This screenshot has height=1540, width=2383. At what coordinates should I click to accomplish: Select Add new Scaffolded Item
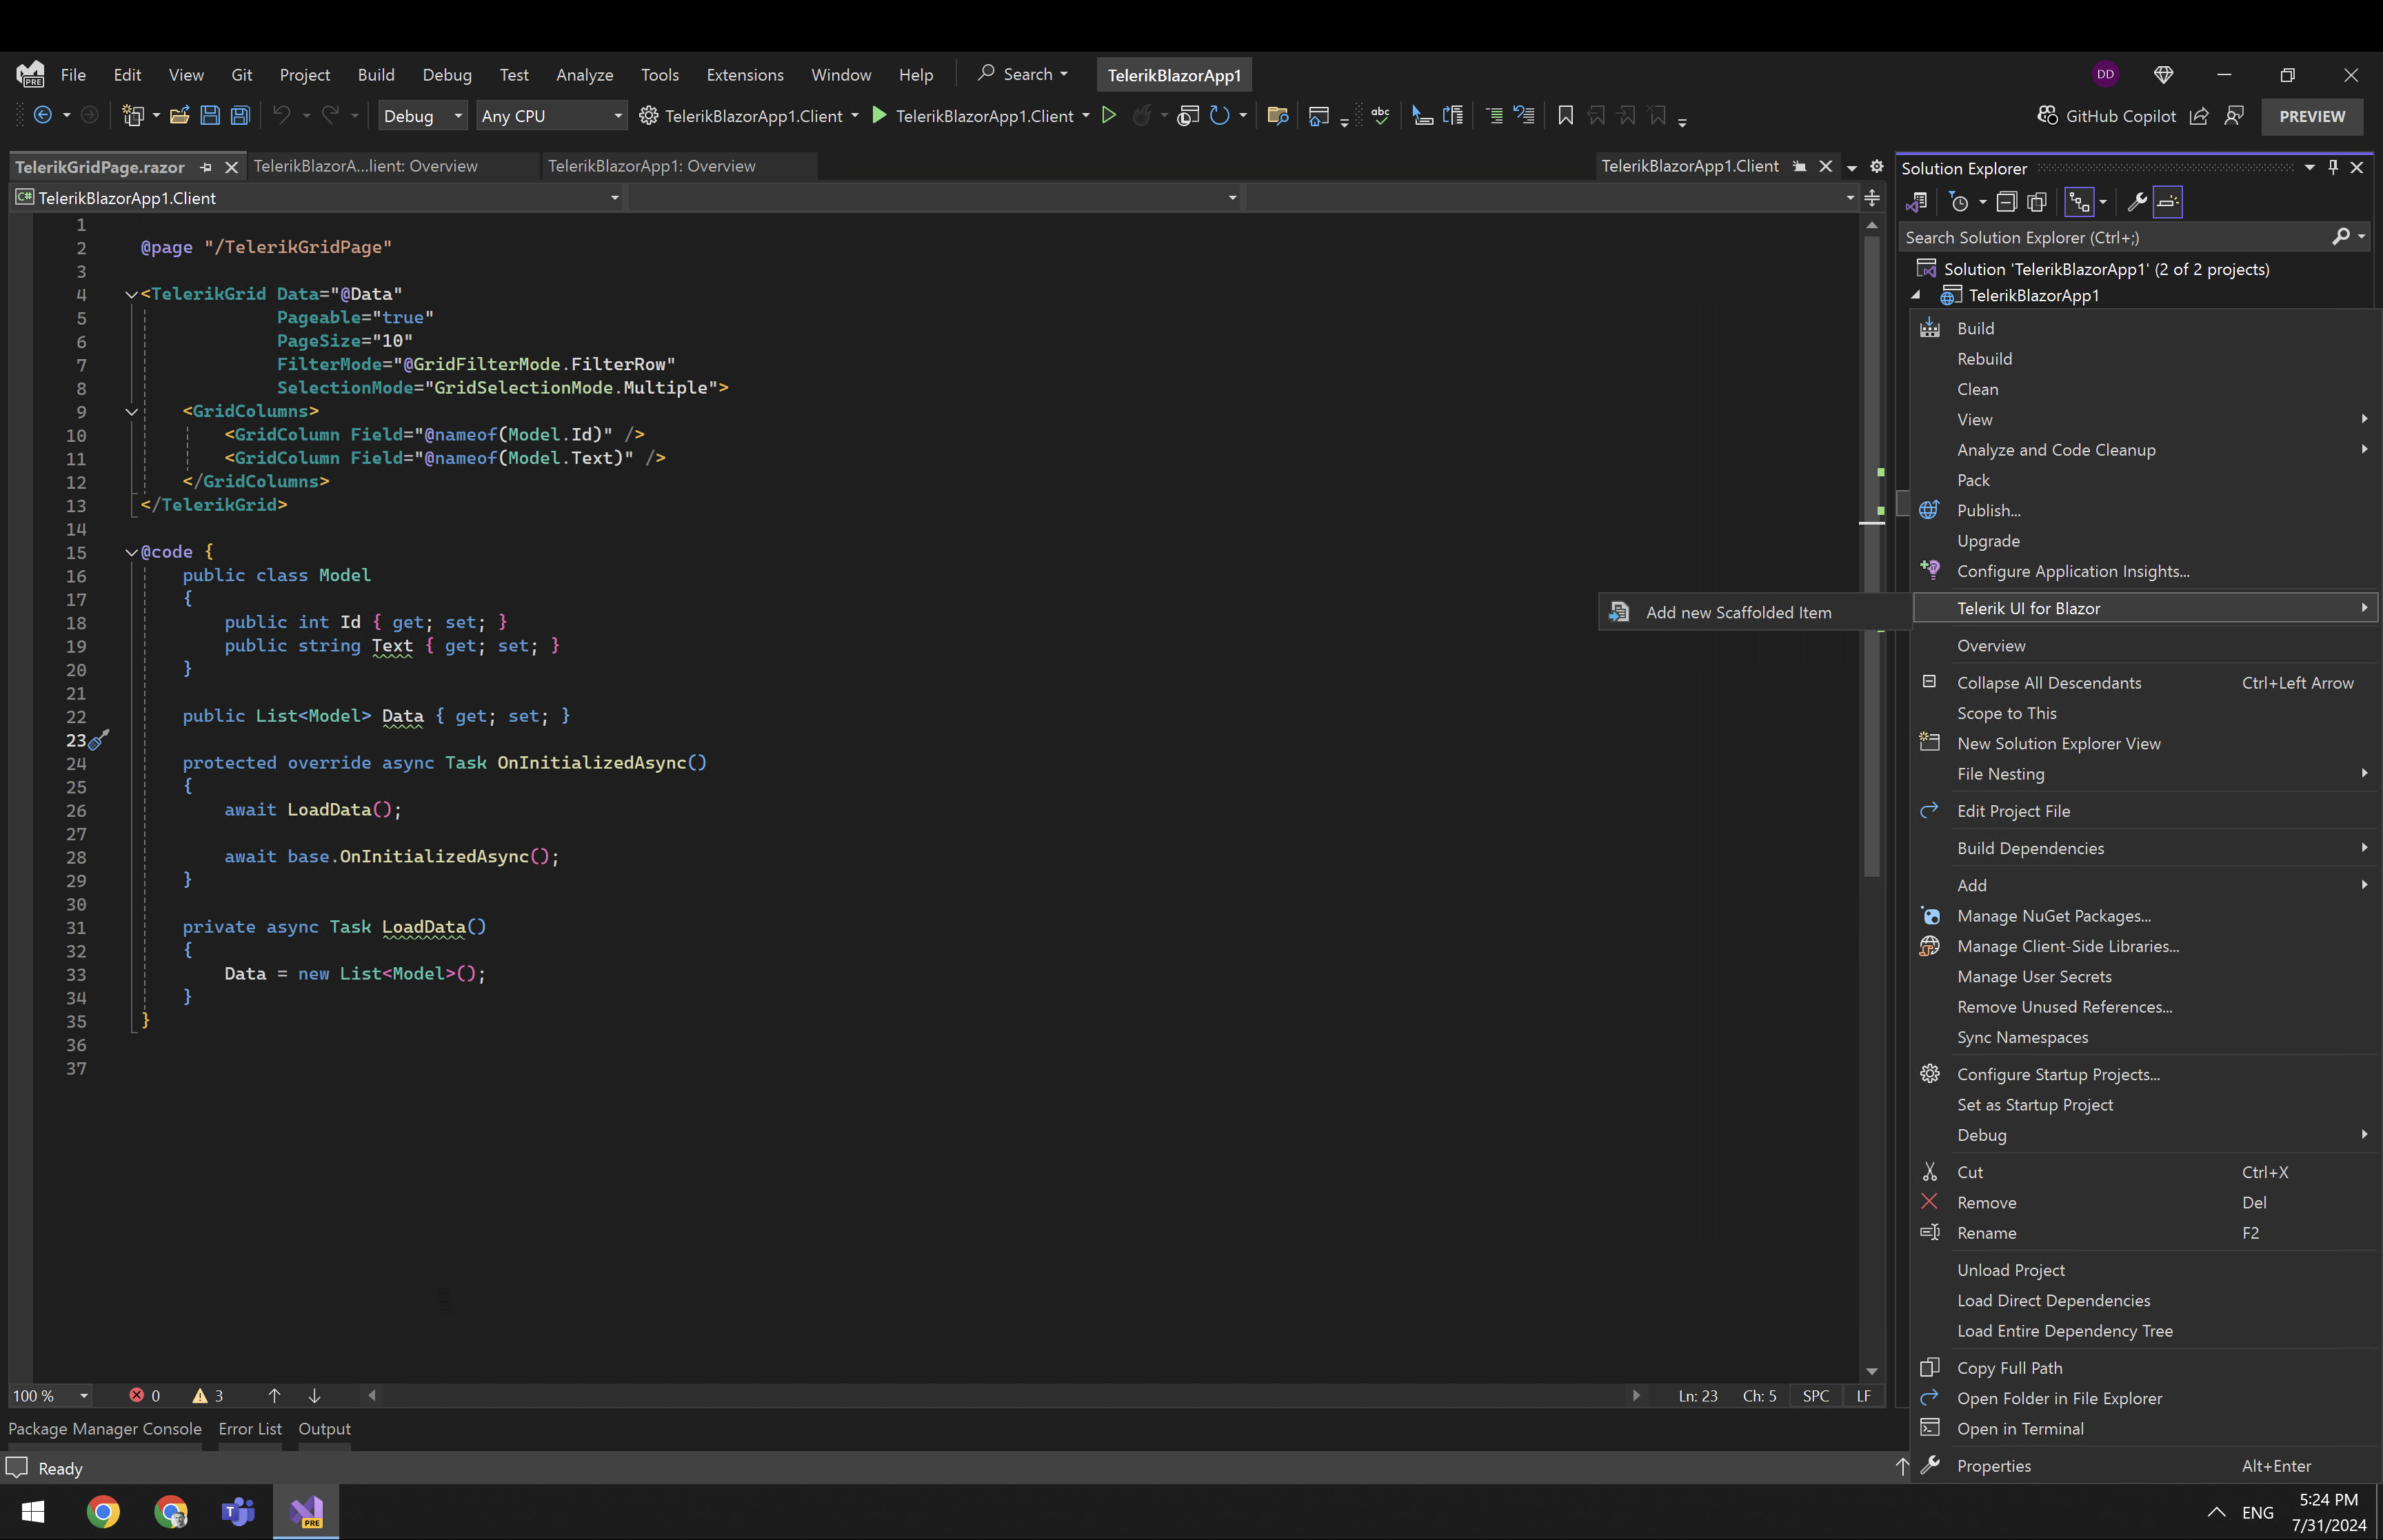(x=1738, y=612)
